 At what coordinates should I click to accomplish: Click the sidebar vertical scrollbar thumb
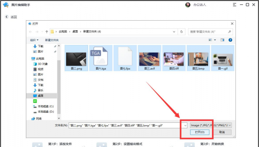(x=59, y=87)
